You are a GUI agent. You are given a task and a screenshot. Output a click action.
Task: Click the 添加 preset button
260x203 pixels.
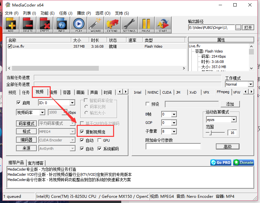point(230,104)
